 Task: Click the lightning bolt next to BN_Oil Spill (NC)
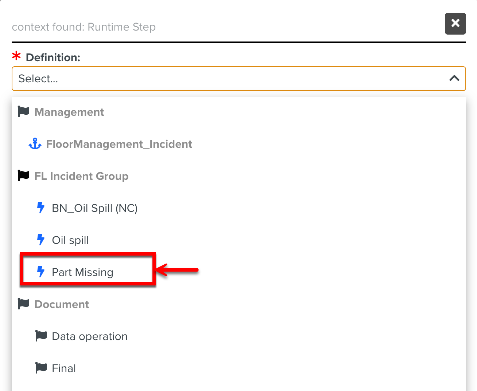click(x=40, y=208)
